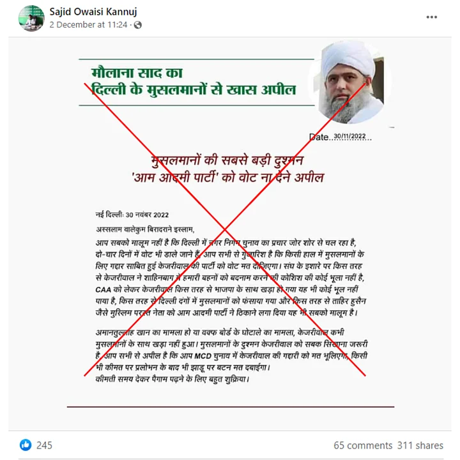460x460 pixels.
Task: Click the maroon heading 'मुसलमानों की सबसे बड़ी दुश्मन'
Action: 227,160
